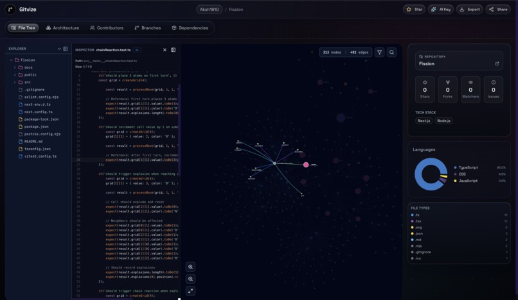This screenshot has width=518, height=300.
Task: Switch to the File Tree tab
Action: [23, 28]
